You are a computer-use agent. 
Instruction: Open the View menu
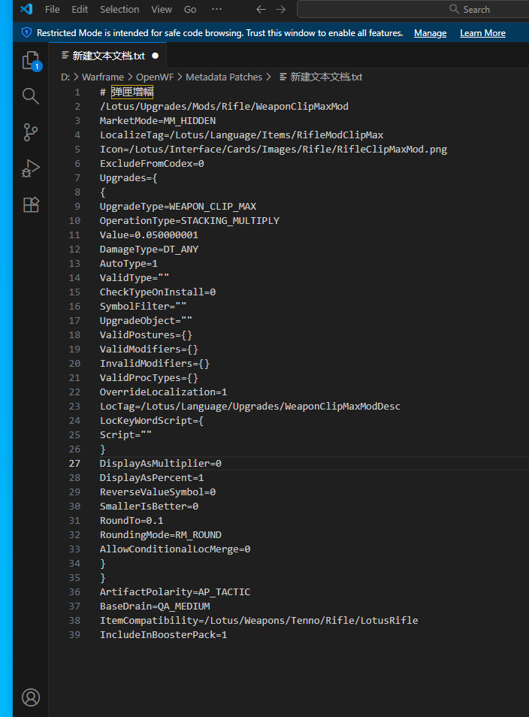tap(162, 9)
